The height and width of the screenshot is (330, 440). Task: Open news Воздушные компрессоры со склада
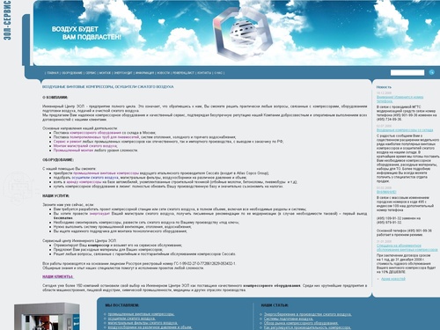coord(405,130)
